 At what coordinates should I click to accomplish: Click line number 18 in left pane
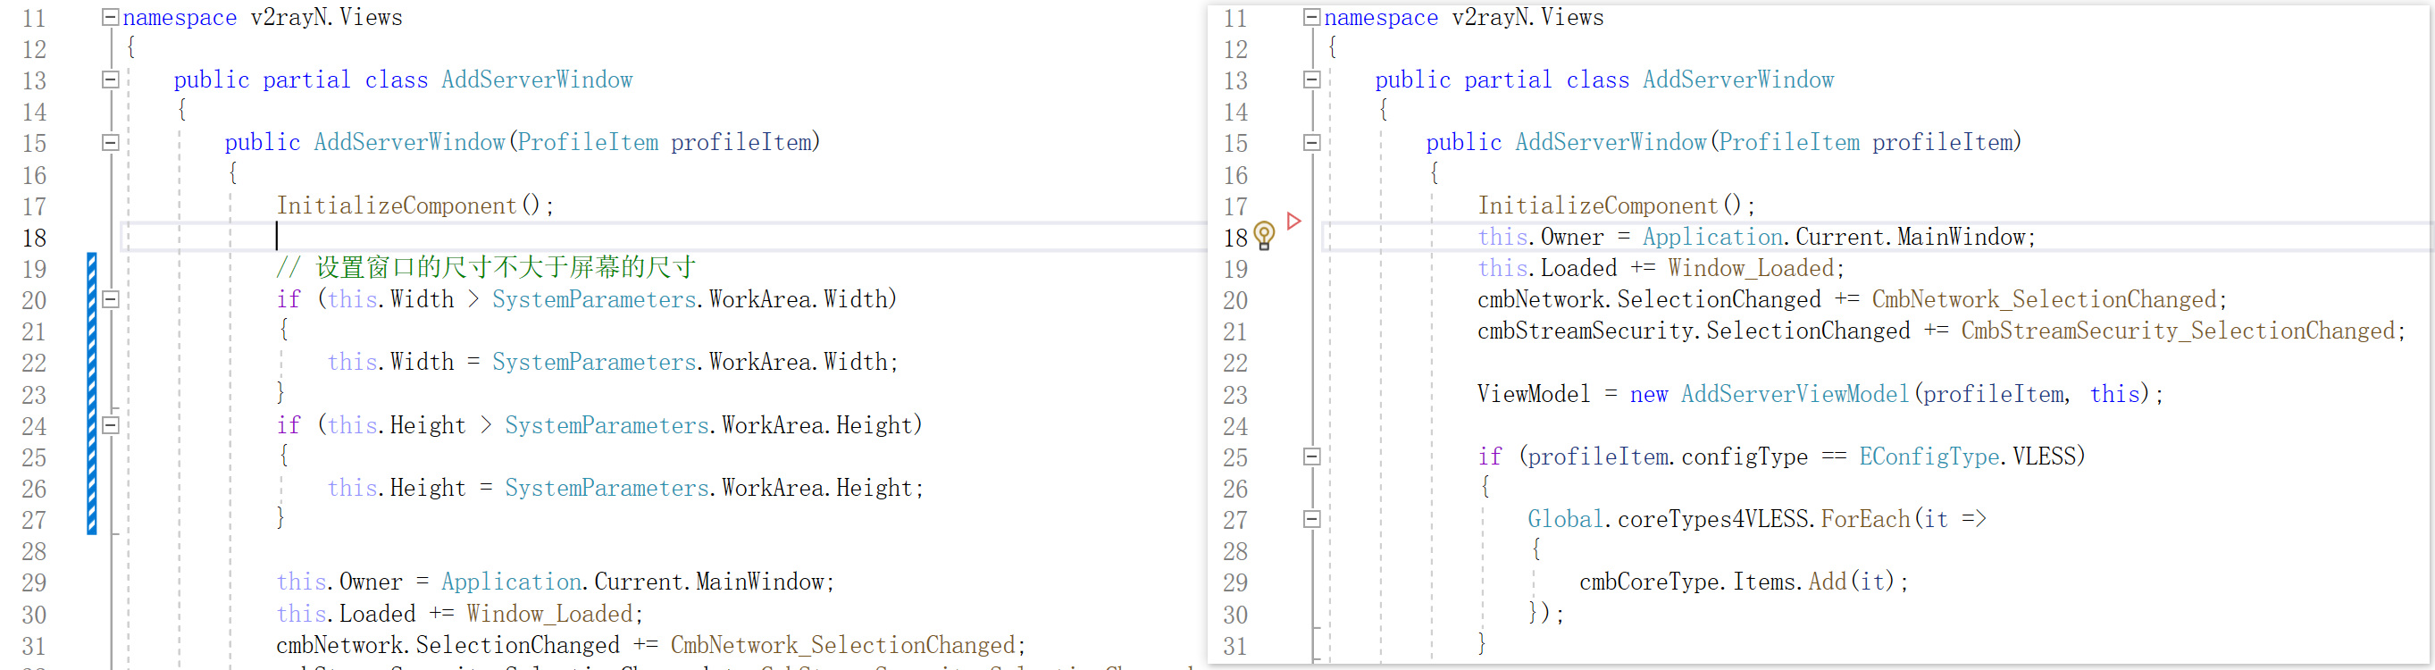[34, 239]
